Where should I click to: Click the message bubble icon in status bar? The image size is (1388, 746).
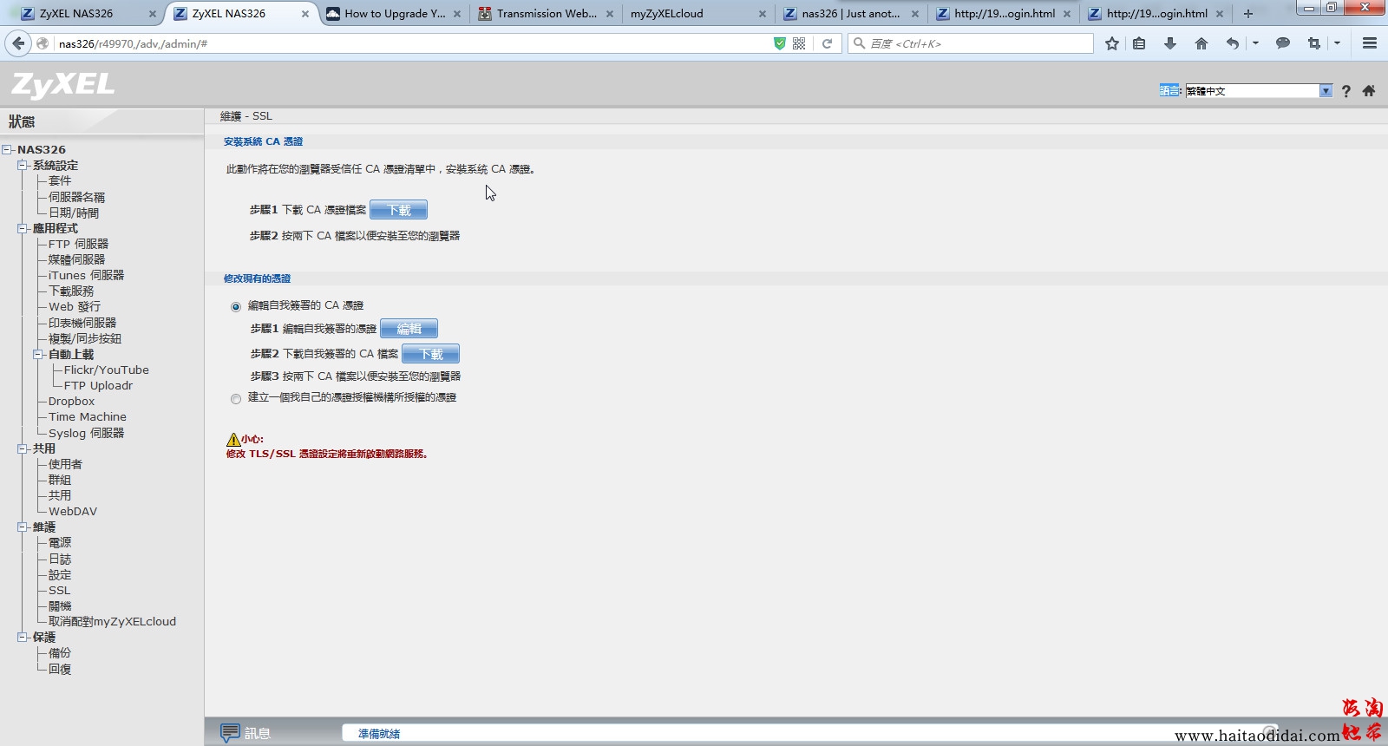pos(230,732)
